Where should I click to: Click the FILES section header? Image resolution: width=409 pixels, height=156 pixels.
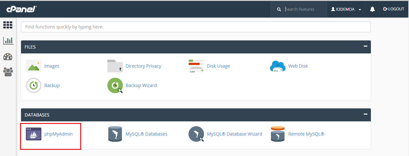[196, 47]
